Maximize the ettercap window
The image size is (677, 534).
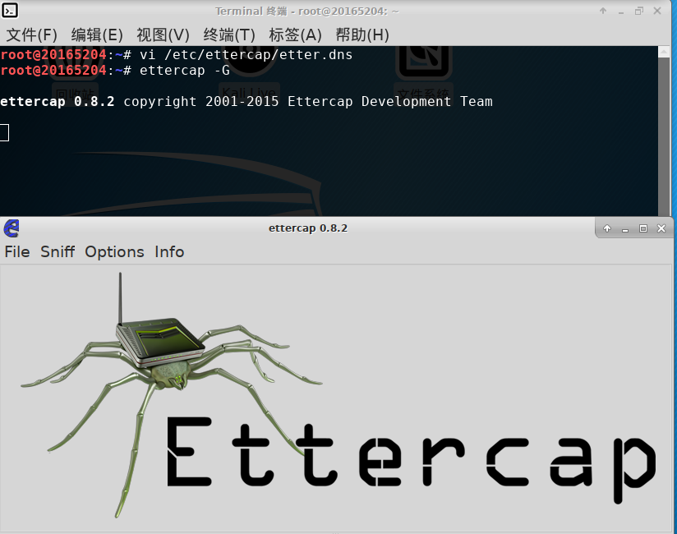[642, 228]
